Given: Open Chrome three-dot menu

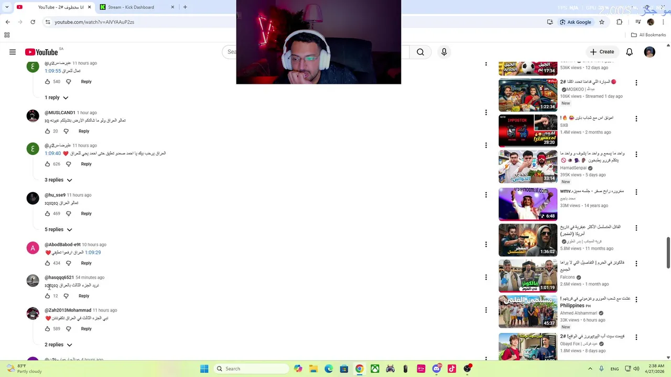Looking at the screenshot, I should 663,22.
